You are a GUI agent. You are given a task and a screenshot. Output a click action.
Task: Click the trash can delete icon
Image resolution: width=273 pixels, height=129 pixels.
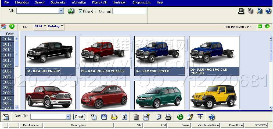[x=136, y=117]
